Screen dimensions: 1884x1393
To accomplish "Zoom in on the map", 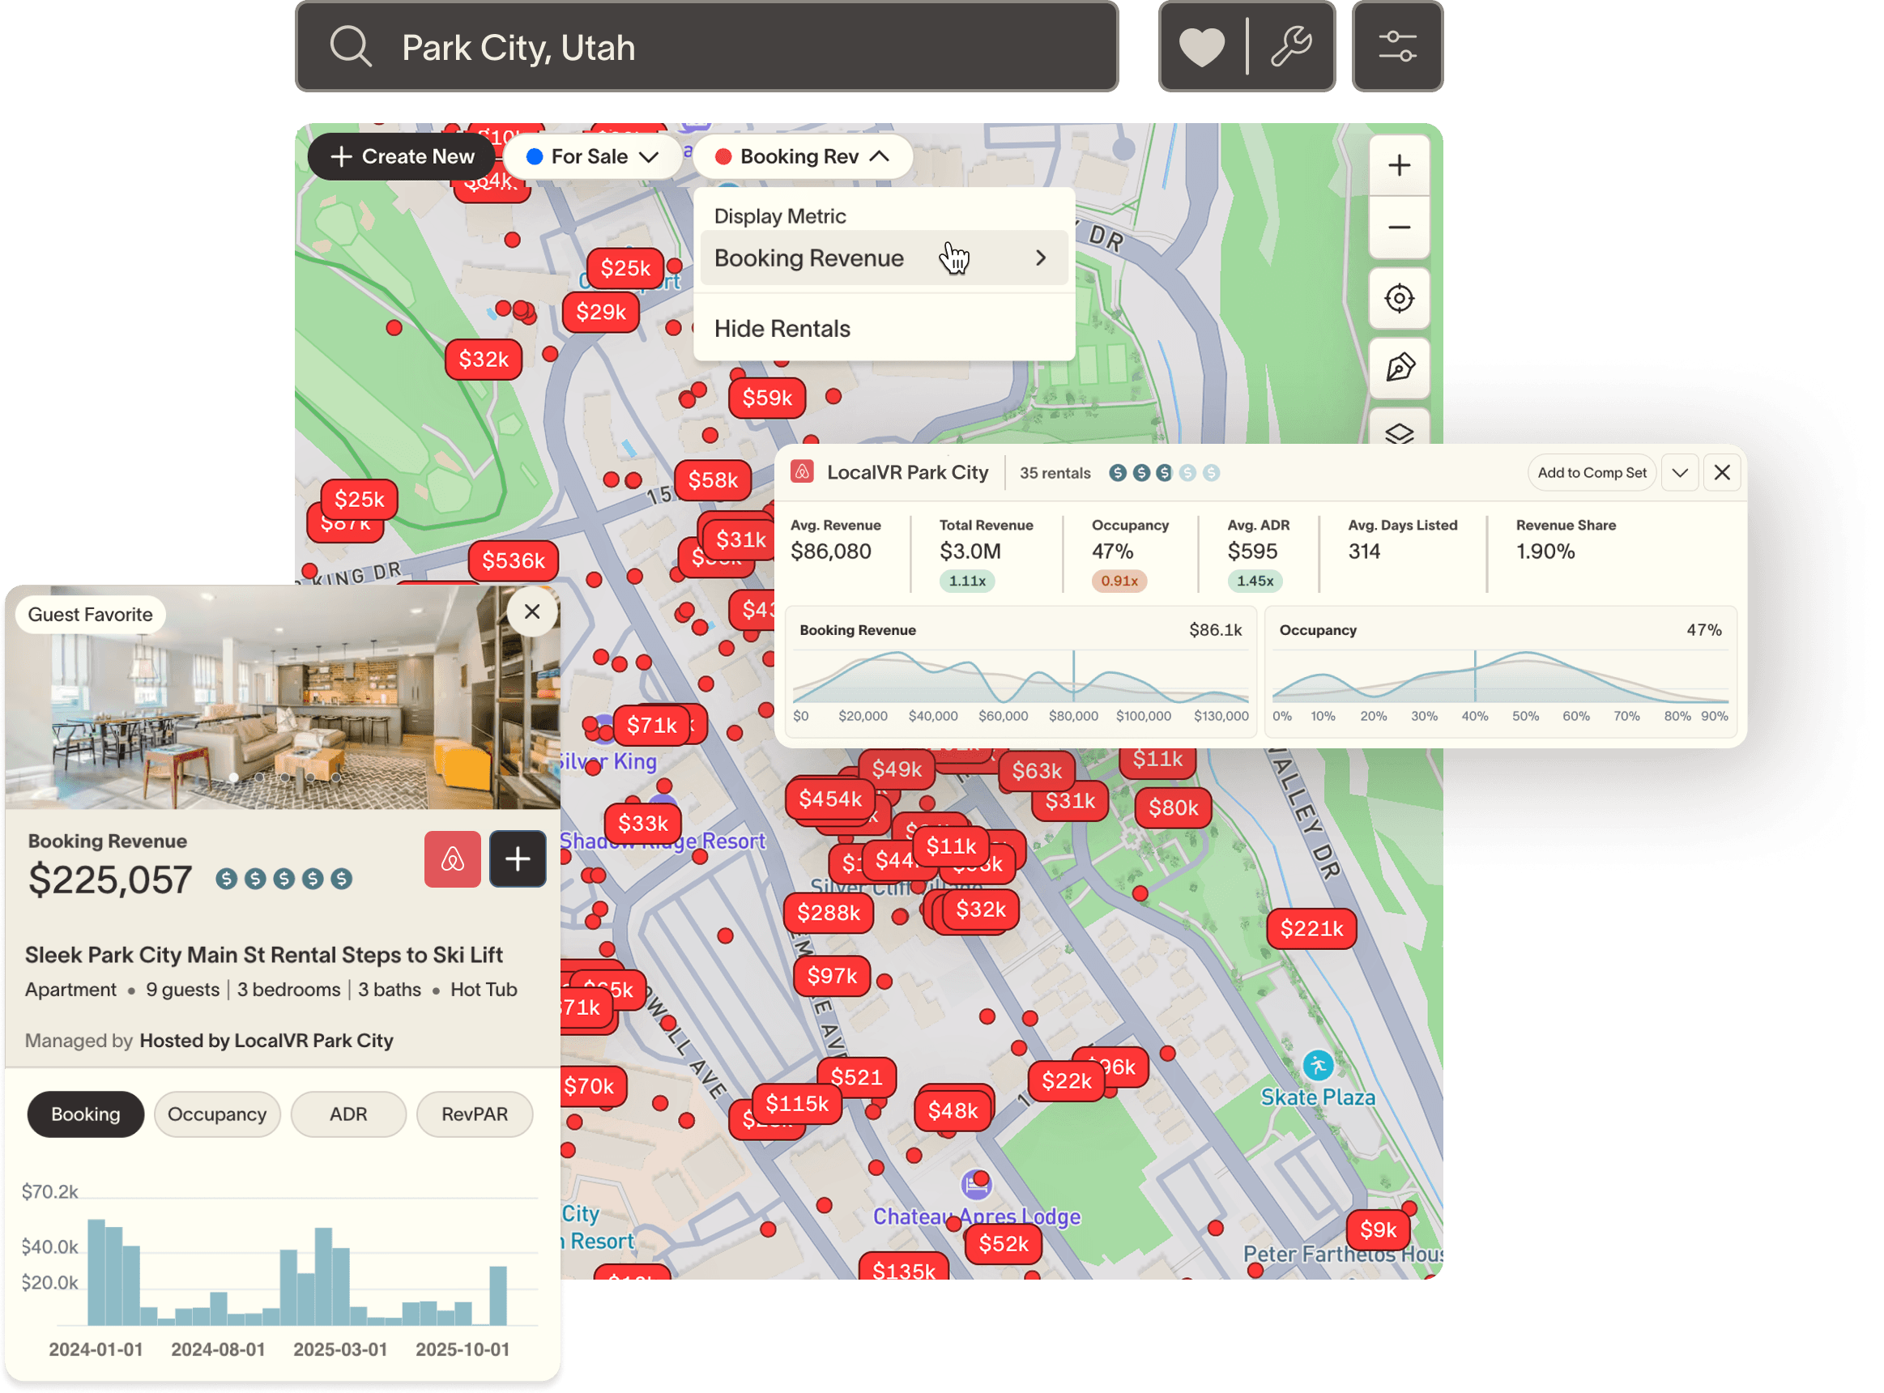I will [1398, 164].
